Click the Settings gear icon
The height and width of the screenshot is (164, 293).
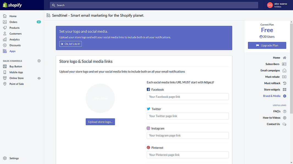click(x=5, y=158)
